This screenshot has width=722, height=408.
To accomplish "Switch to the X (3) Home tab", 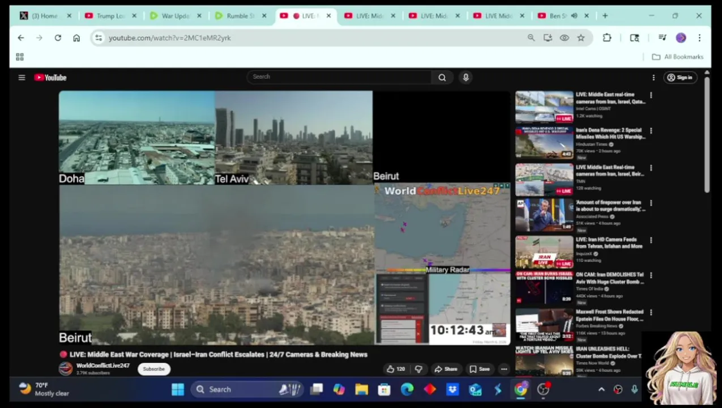I will [45, 16].
